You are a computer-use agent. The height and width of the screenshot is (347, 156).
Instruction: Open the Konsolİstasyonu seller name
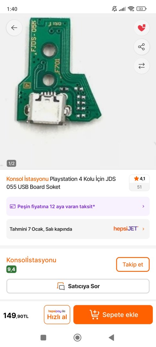click(x=31, y=260)
